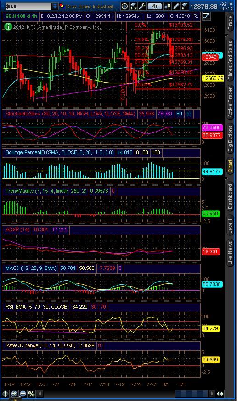This screenshot has width=237, height=401.
Task: Open Times And Sales side tab
Action: [230, 59]
